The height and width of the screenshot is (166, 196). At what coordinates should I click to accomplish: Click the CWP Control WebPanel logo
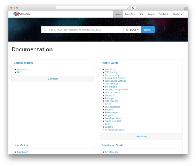click(x=22, y=14)
